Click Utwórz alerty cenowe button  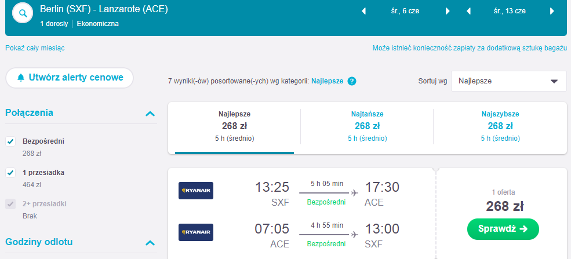tap(69, 77)
